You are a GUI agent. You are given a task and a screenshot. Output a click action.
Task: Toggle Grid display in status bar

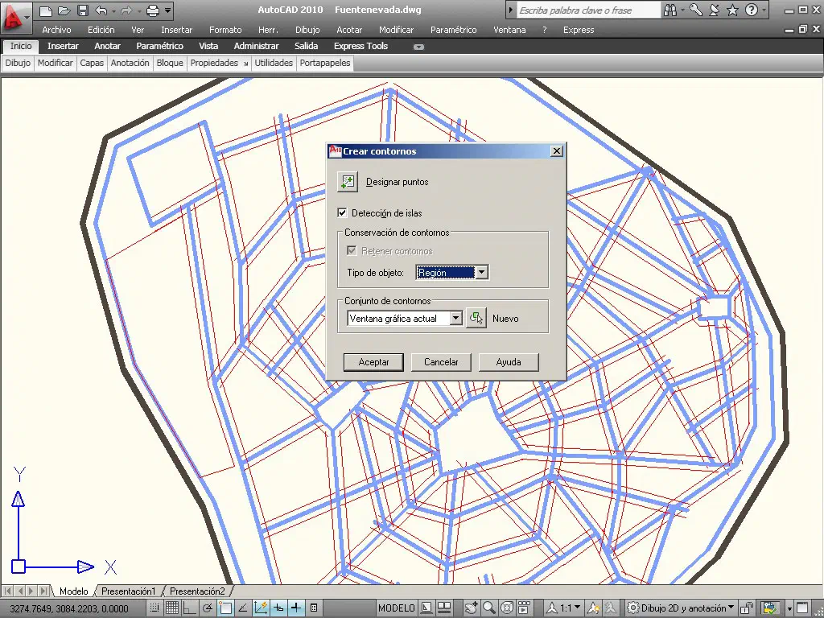[172, 608]
